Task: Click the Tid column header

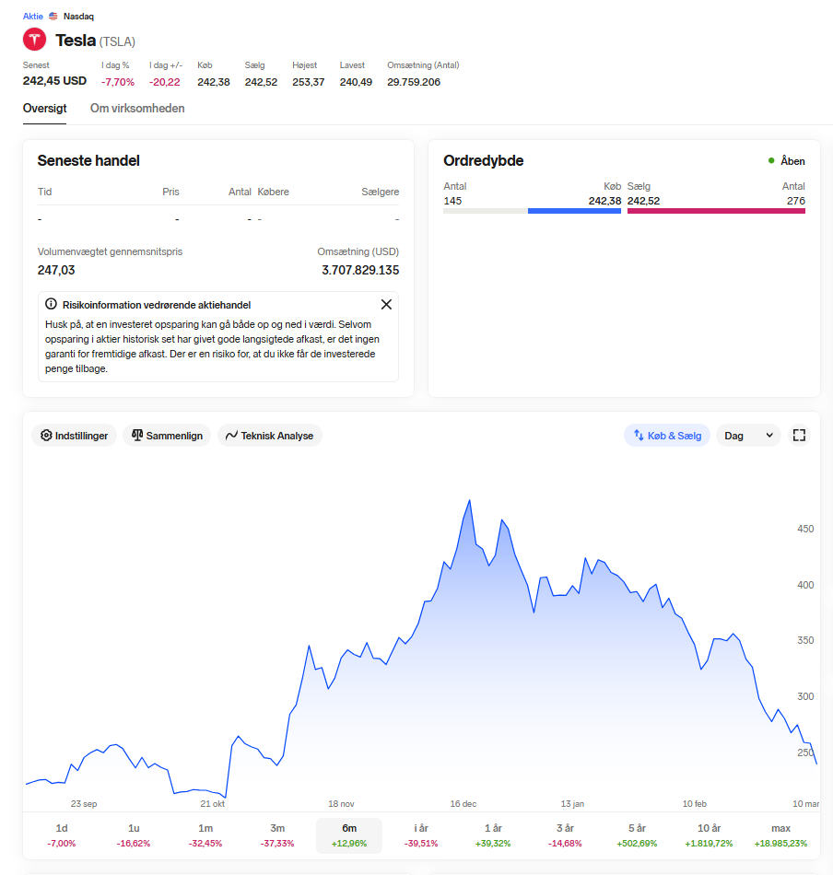Action: (44, 192)
